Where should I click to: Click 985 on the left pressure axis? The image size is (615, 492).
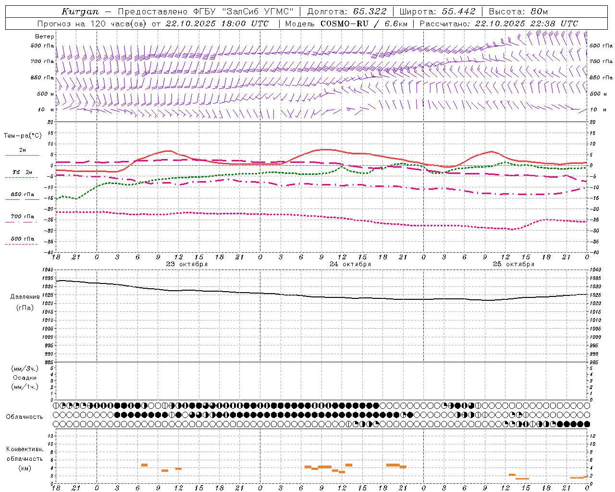coord(49,362)
